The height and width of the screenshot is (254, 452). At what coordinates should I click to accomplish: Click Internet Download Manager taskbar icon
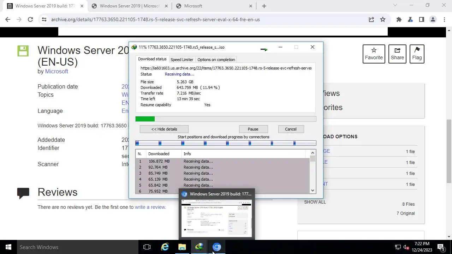pos(199,247)
